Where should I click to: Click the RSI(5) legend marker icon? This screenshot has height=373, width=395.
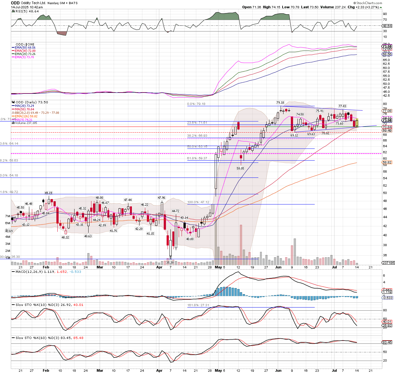point(13,11)
